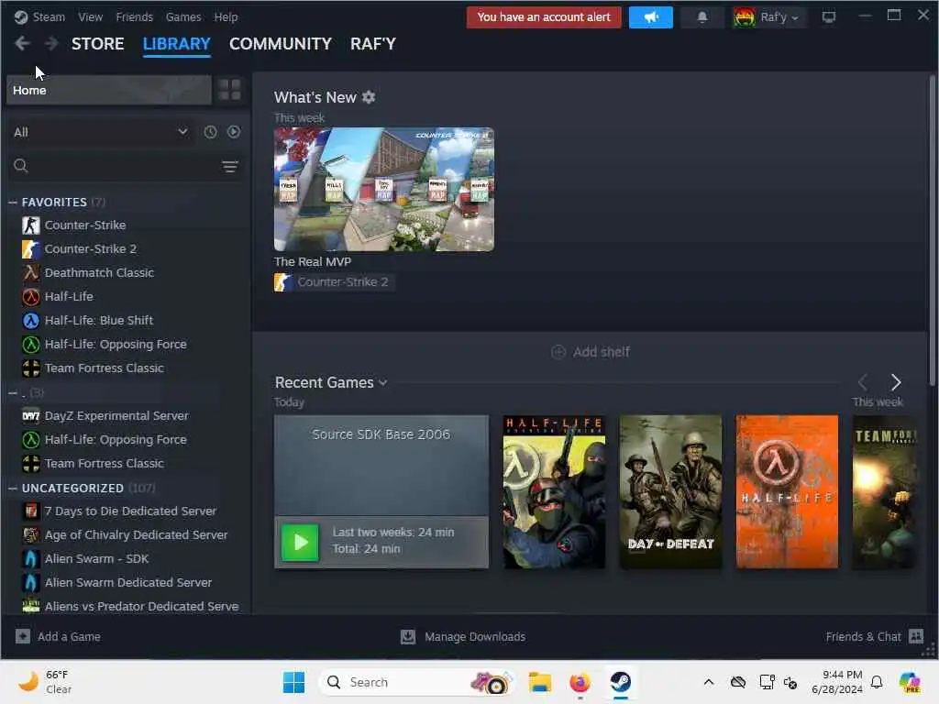This screenshot has height=704, width=939.
Task: Open the Help menu
Action: [x=226, y=17]
